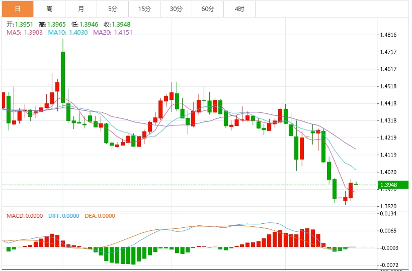Select the daily 日 timeframe tab
412x271 pixels.
pyautogui.click(x=18, y=9)
